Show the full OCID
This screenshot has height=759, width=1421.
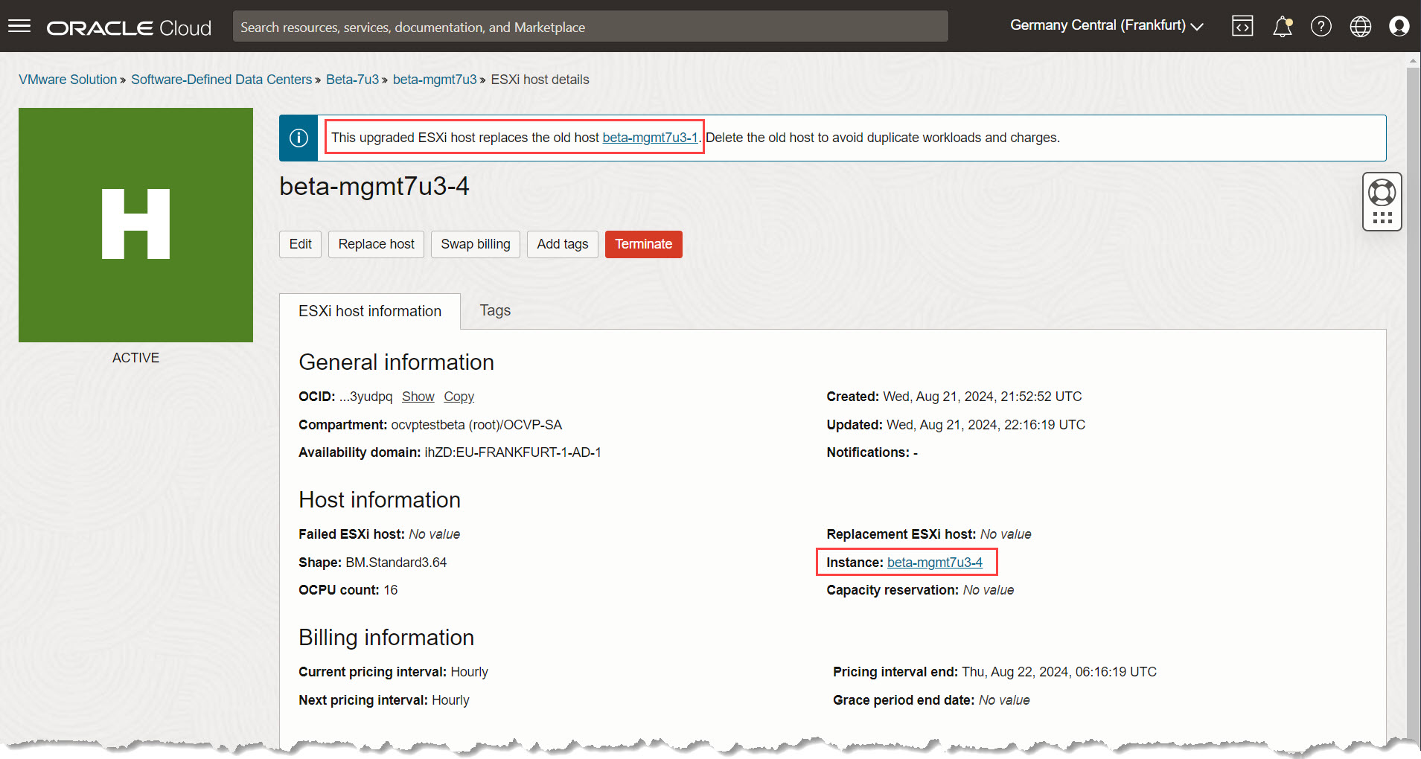[x=418, y=397]
